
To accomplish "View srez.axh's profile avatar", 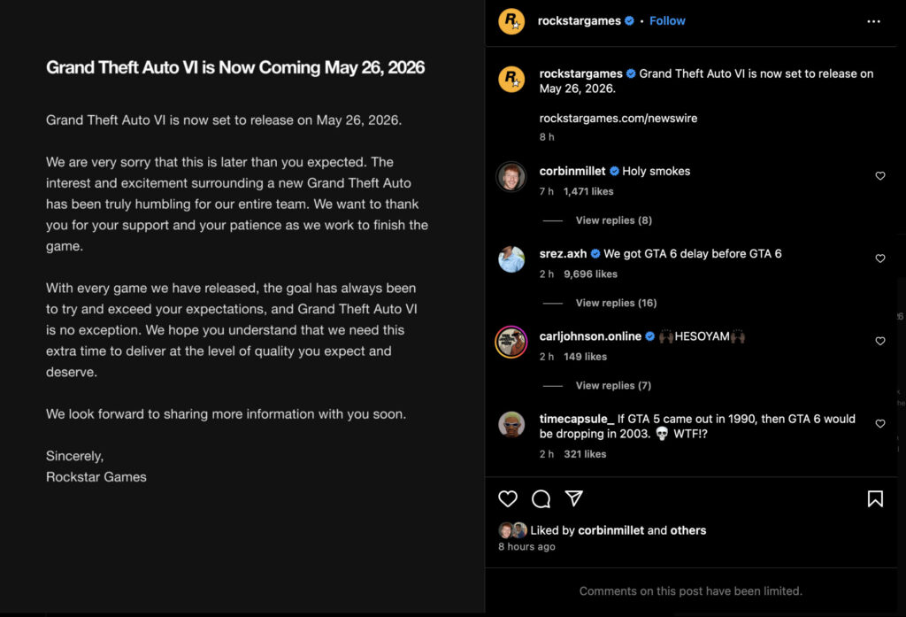I will click(511, 258).
